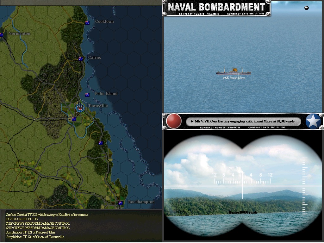Click the Australian flag at Palm Island
This screenshot has height=243, width=324.
click(87, 95)
